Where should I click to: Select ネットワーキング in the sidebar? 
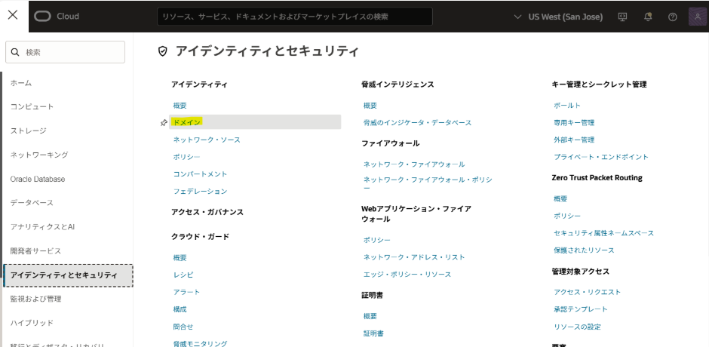[39, 155]
